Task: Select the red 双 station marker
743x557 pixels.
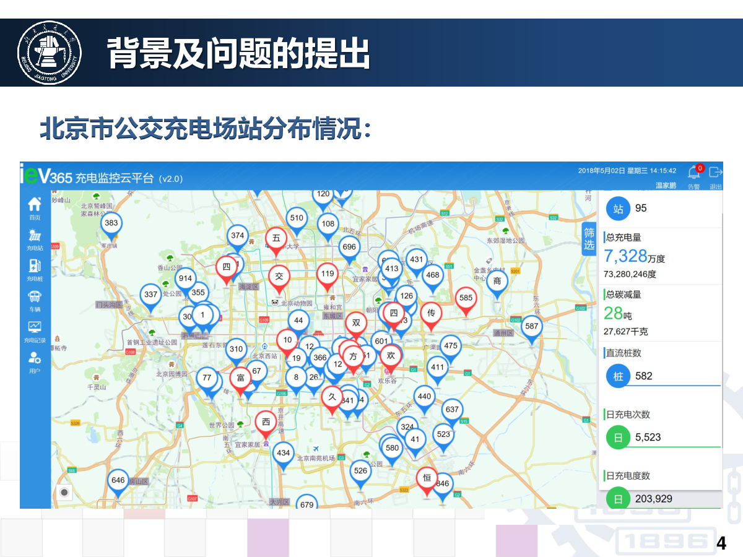Action: (x=356, y=327)
